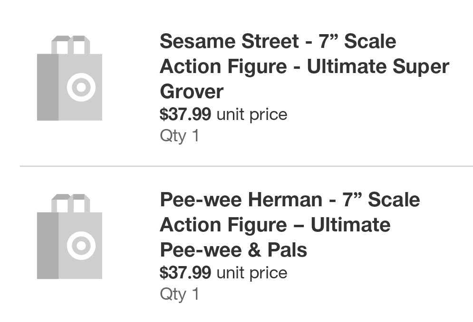Select "Qty 1" under the Pee-wee & Pals item
This screenshot has height=322, width=473.
pyautogui.click(x=180, y=294)
